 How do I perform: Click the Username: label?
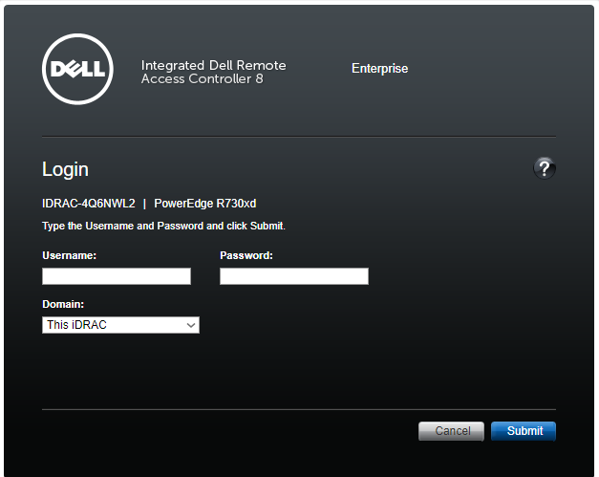coord(69,255)
